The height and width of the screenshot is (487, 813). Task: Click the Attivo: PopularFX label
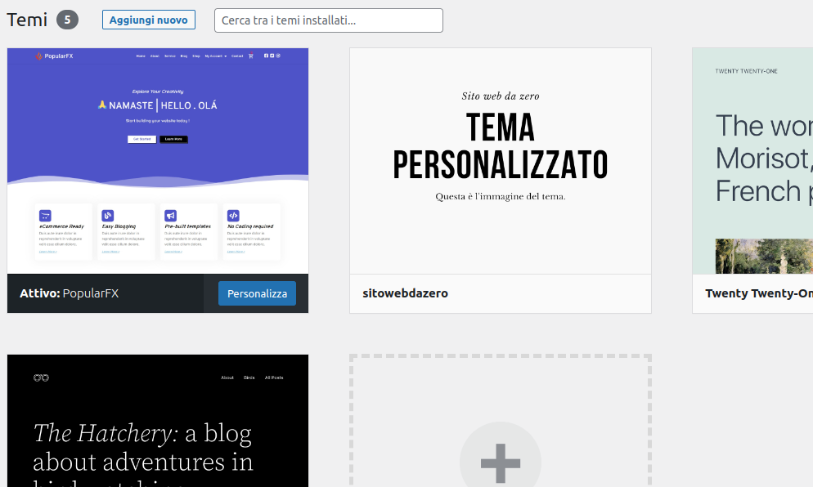pyautogui.click(x=70, y=293)
